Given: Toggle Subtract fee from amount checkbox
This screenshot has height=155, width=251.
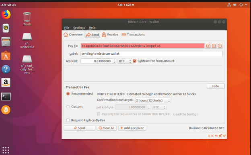Looking at the screenshot, I should [x=135, y=61].
